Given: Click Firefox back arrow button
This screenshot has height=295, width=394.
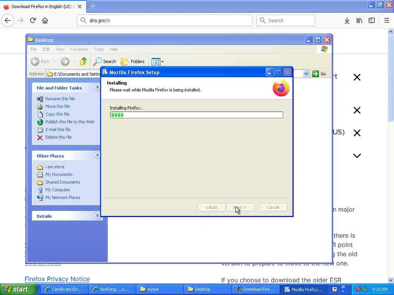Looking at the screenshot, I should 8,20.
